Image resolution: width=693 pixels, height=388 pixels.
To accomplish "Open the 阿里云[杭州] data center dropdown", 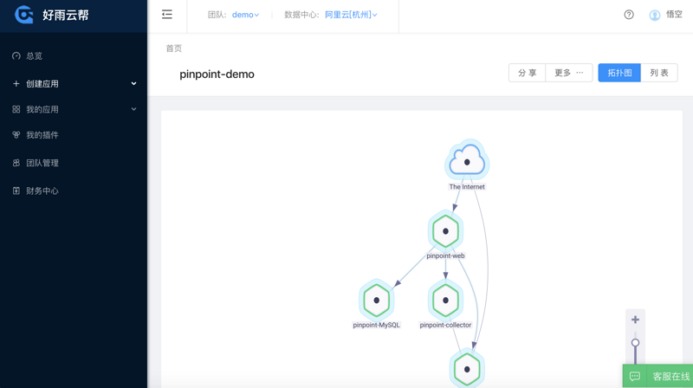I will coord(351,15).
